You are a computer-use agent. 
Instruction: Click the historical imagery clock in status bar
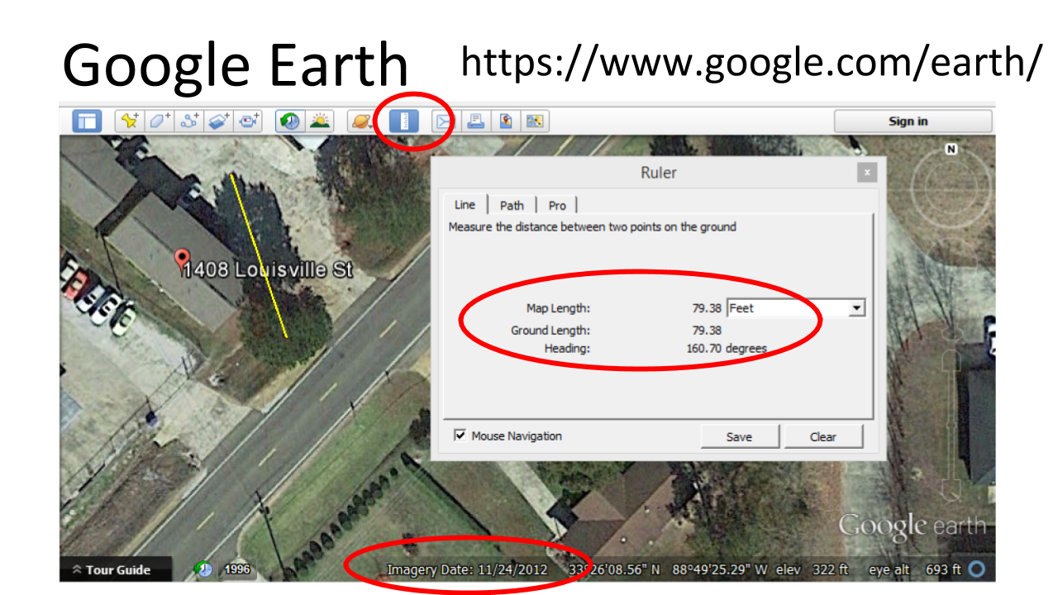pos(203,569)
